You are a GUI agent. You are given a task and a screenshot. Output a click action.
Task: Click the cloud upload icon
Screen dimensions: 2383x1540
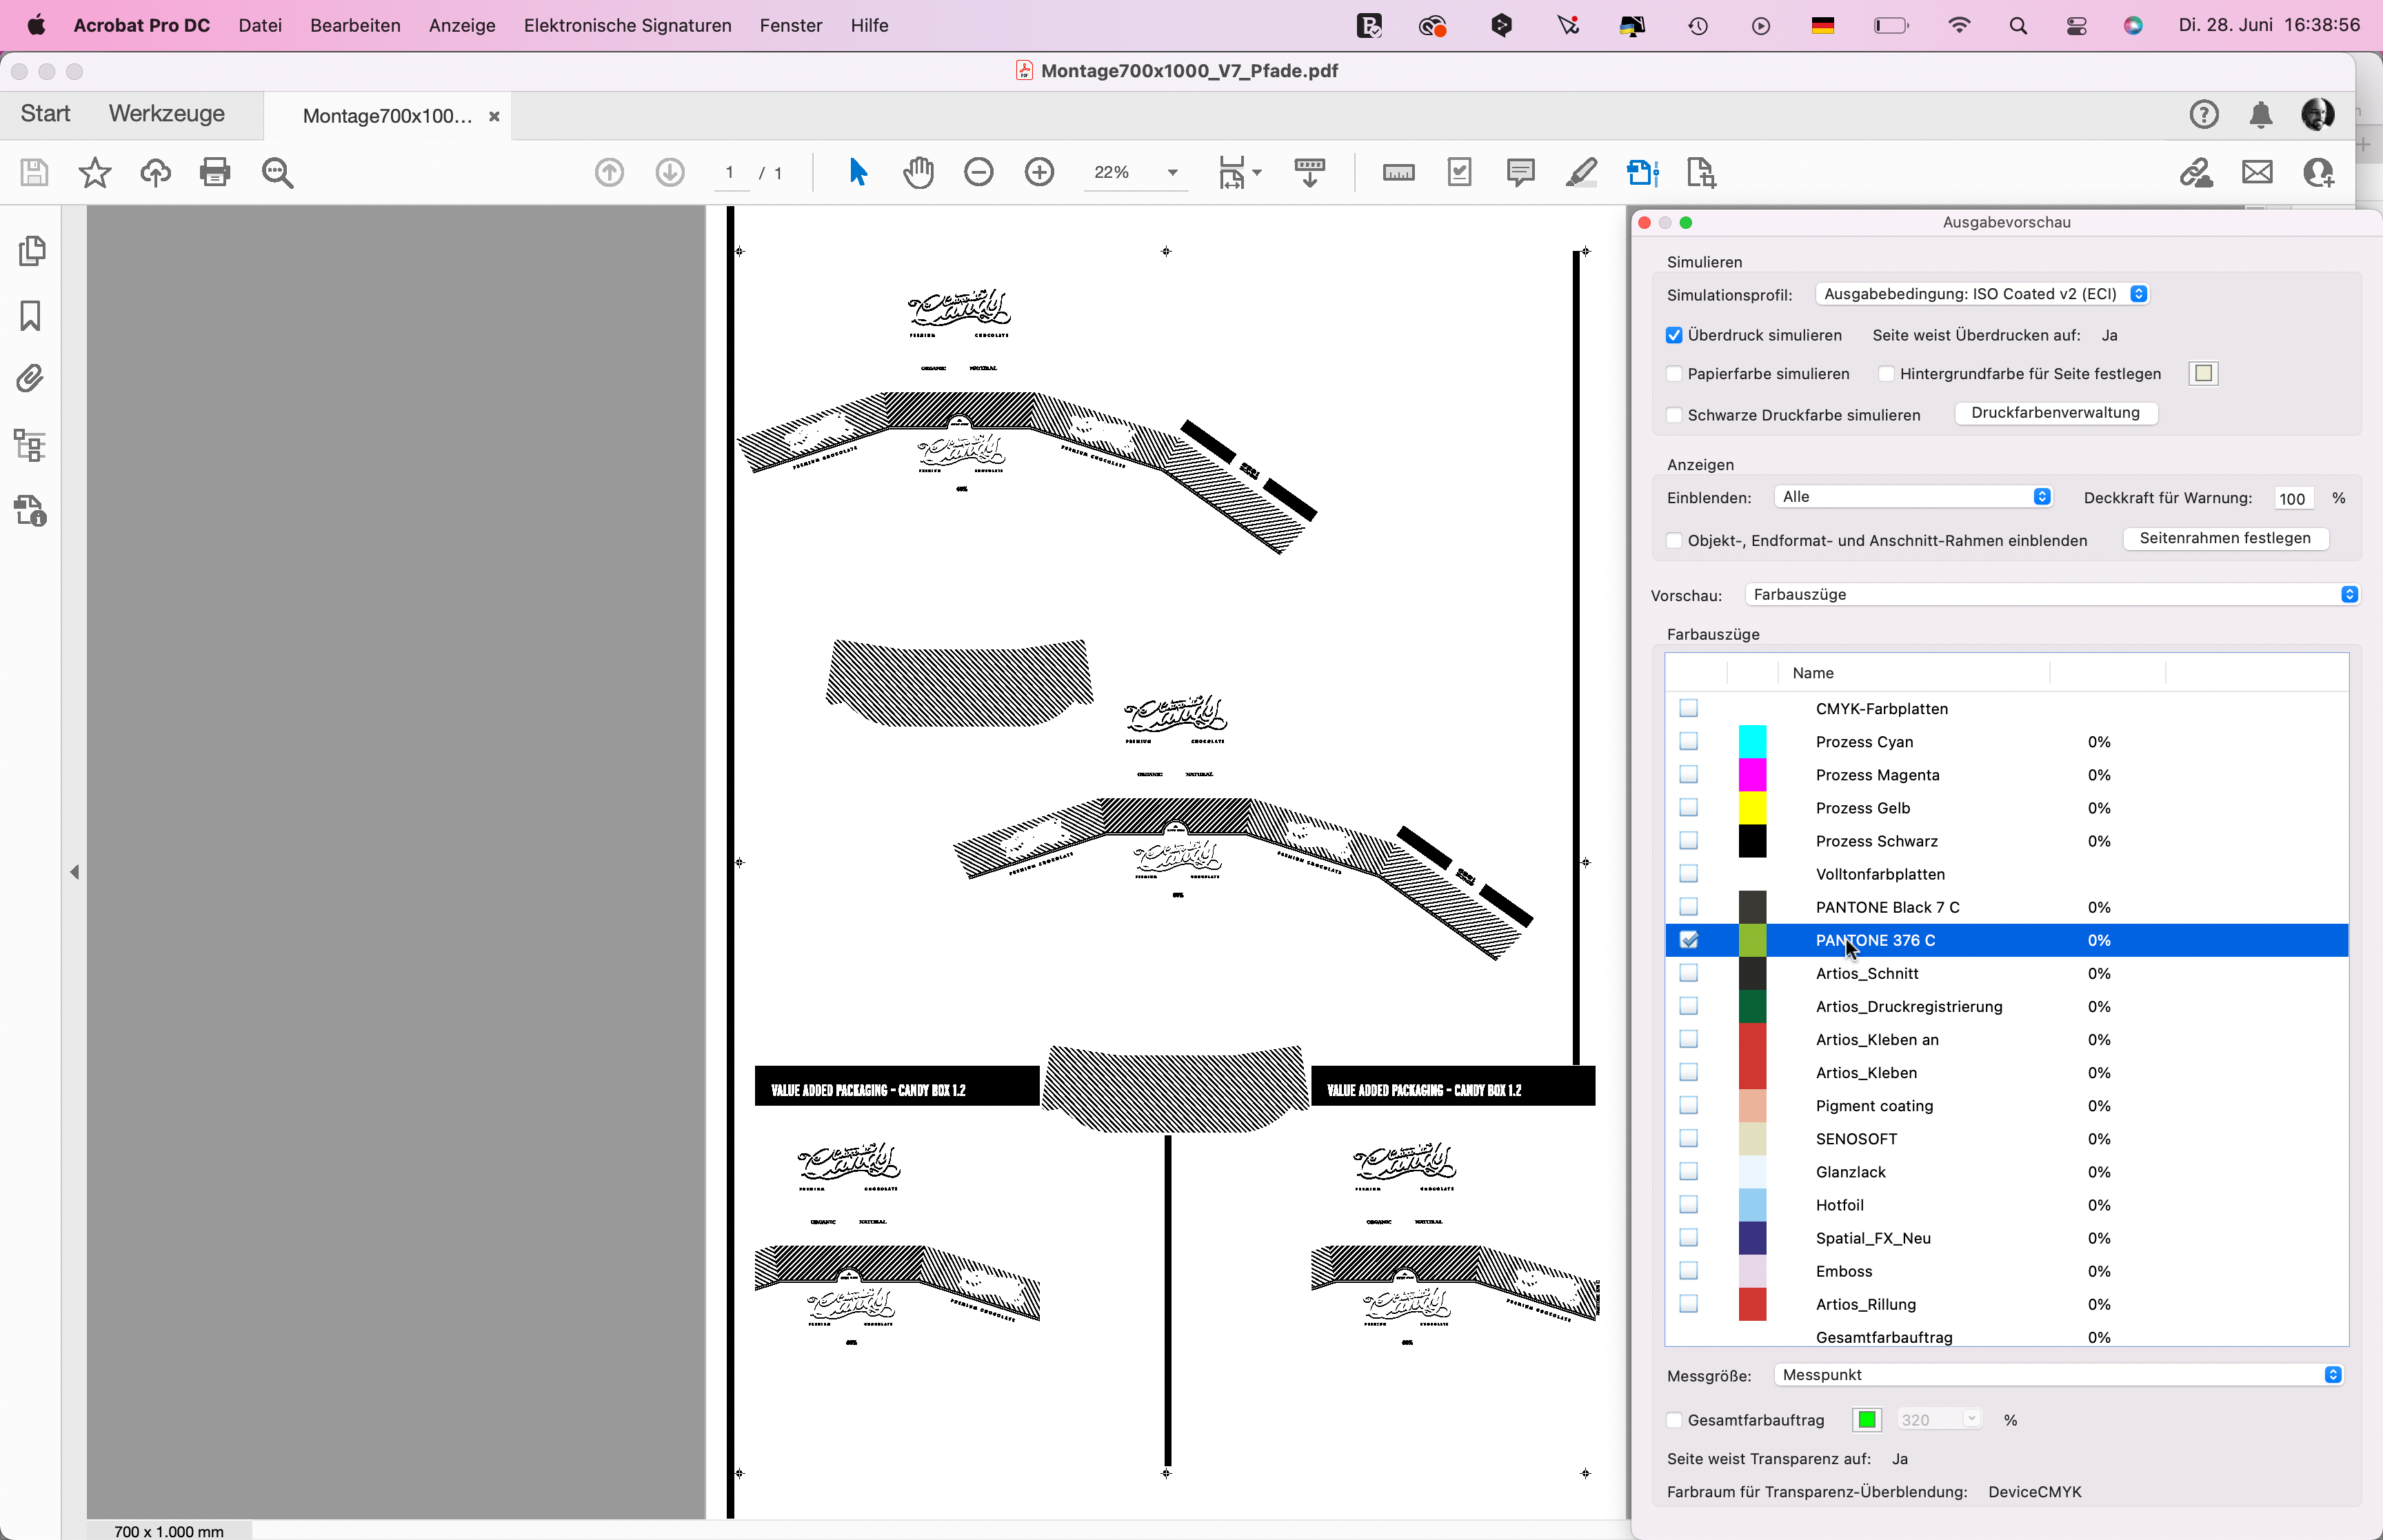pos(155,172)
